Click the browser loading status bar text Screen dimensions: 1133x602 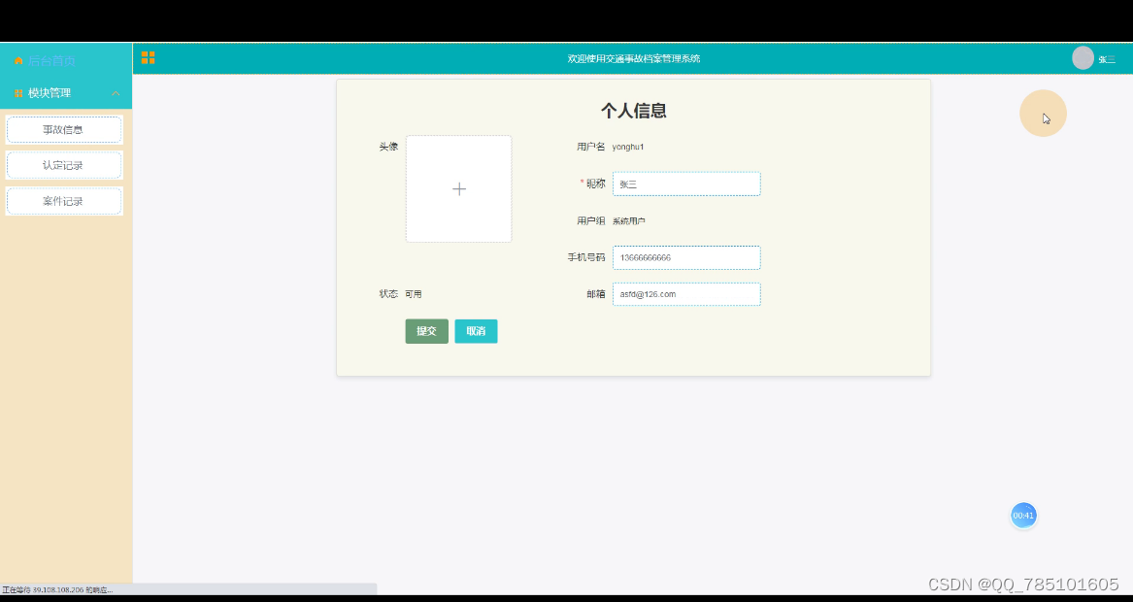57,590
